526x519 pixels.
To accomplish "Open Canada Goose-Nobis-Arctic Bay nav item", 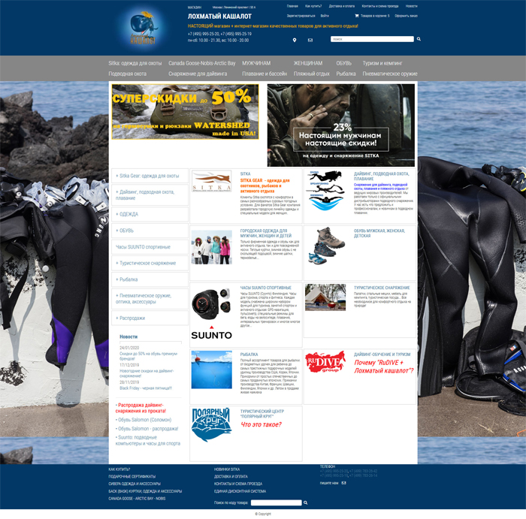I will click(201, 63).
